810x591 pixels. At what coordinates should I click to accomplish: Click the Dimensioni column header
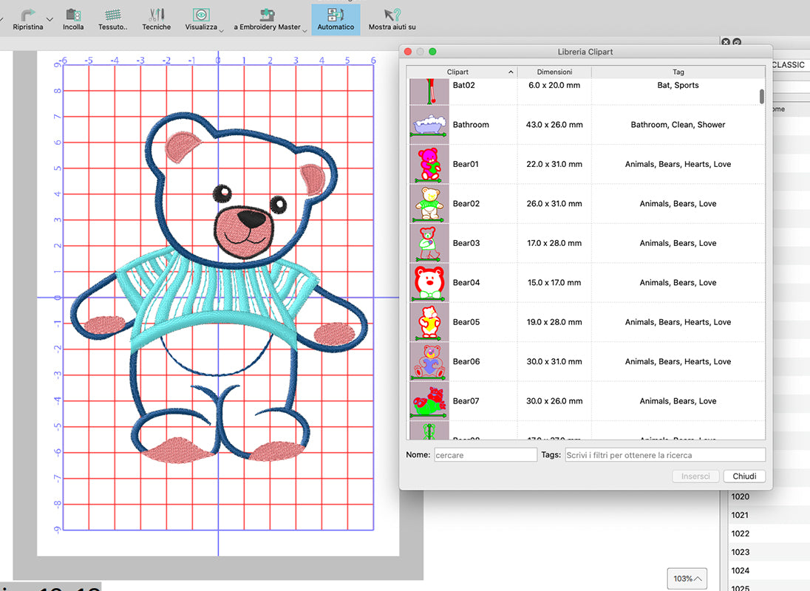554,72
